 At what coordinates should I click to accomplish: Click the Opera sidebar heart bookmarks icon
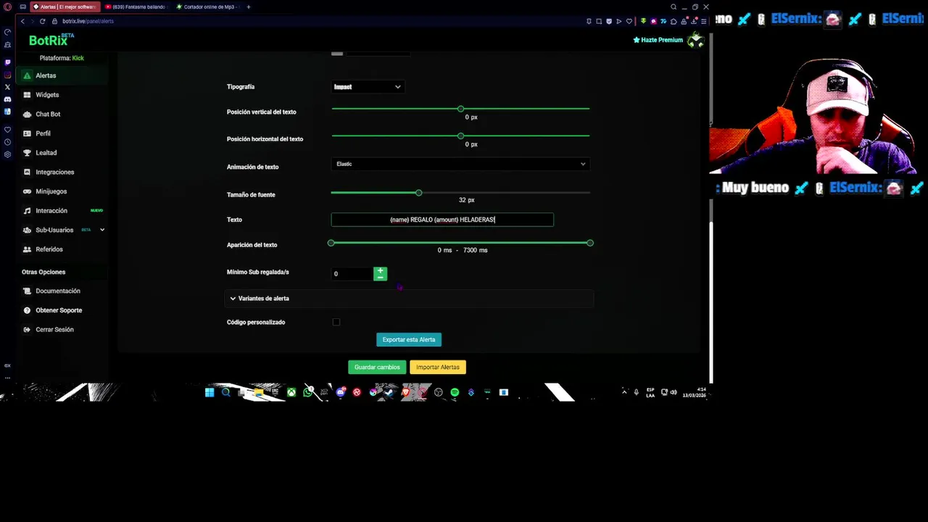pyautogui.click(x=8, y=130)
